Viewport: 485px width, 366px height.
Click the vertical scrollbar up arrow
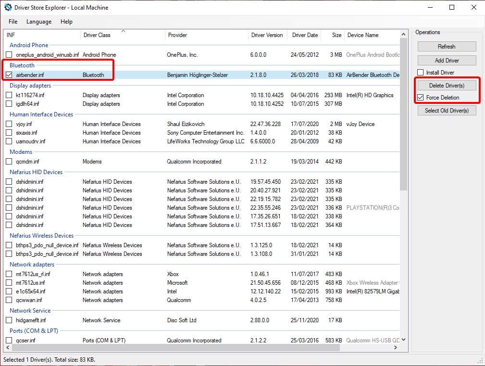403,34
